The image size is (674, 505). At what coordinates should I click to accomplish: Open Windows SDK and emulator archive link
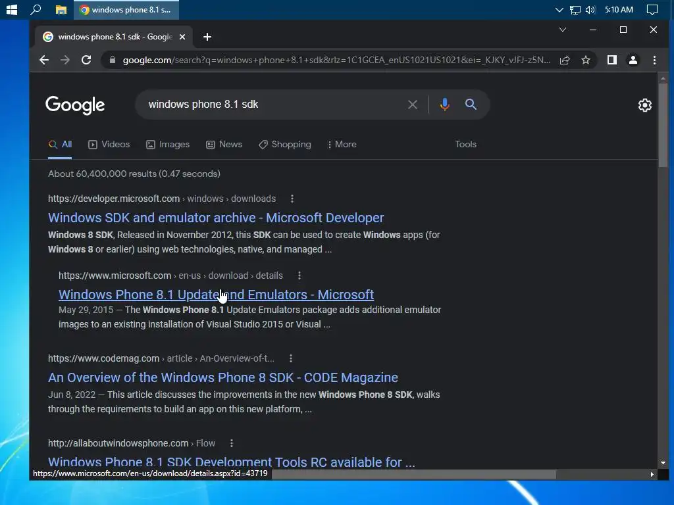(216, 218)
